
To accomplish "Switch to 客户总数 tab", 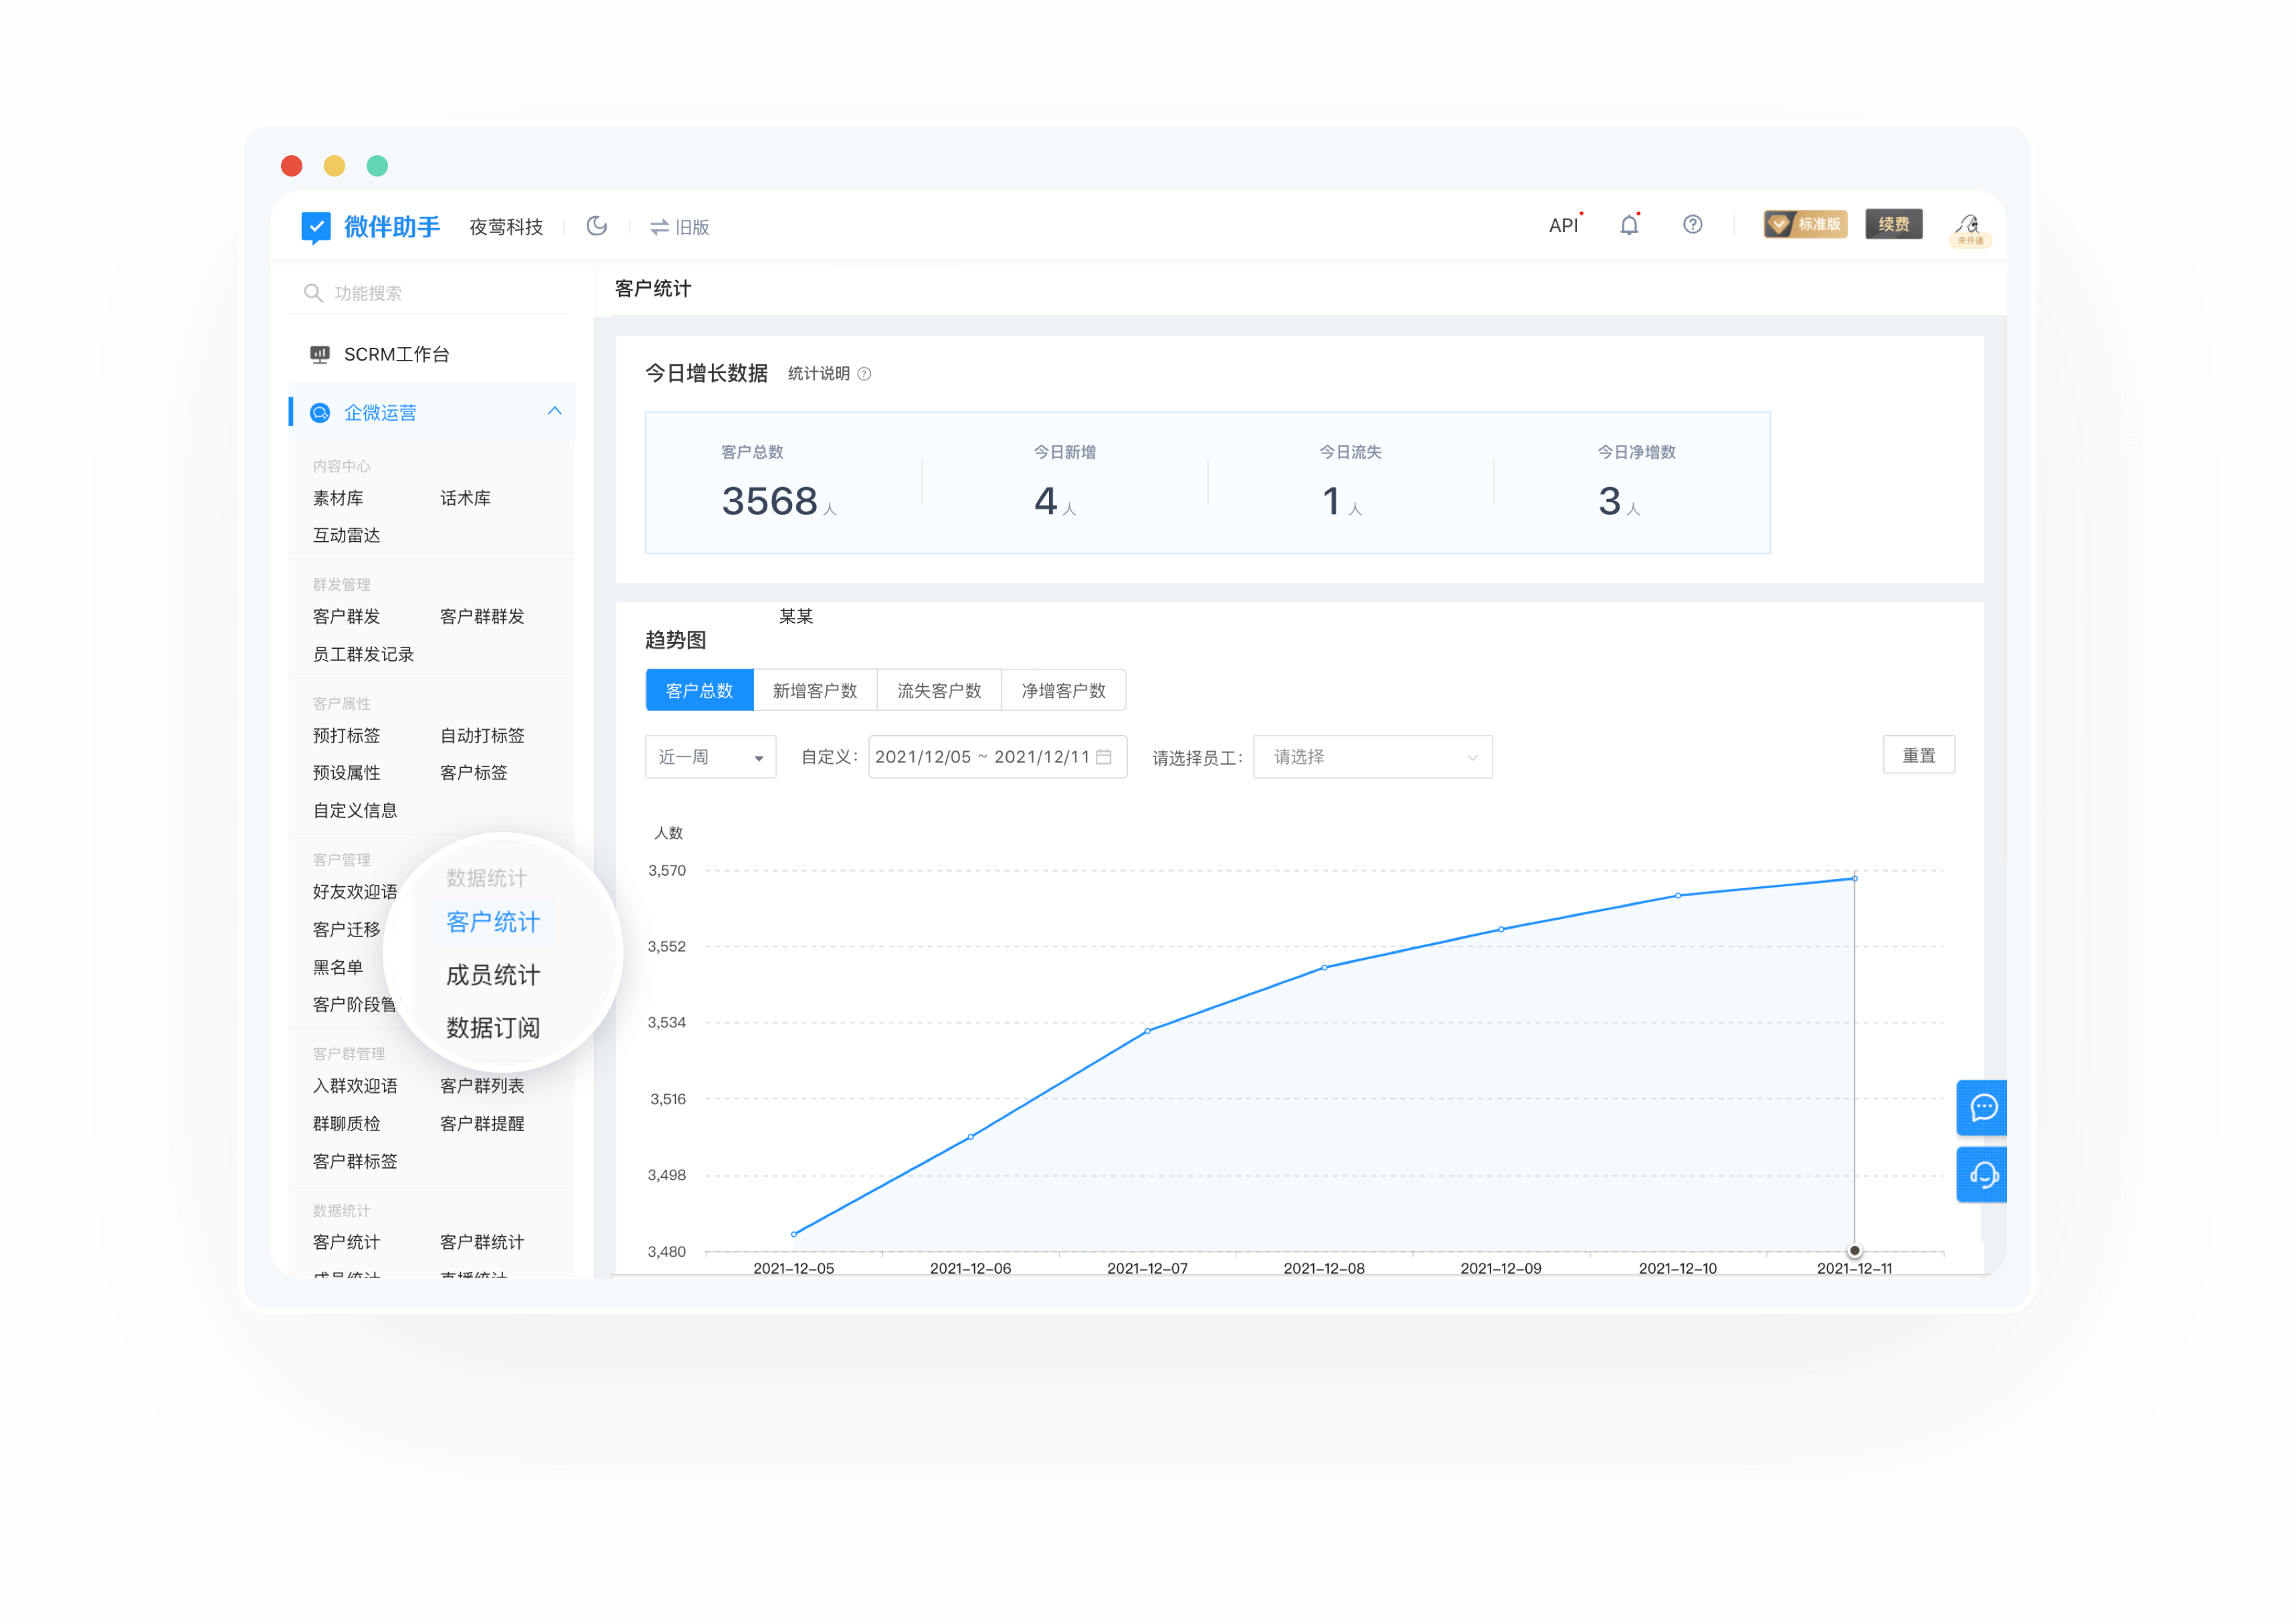I will click(699, 690).
